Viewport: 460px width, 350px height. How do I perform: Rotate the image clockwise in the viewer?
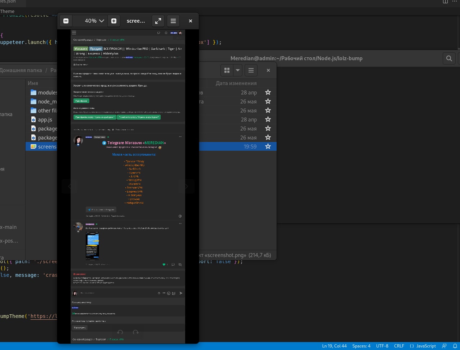[135, 332]
